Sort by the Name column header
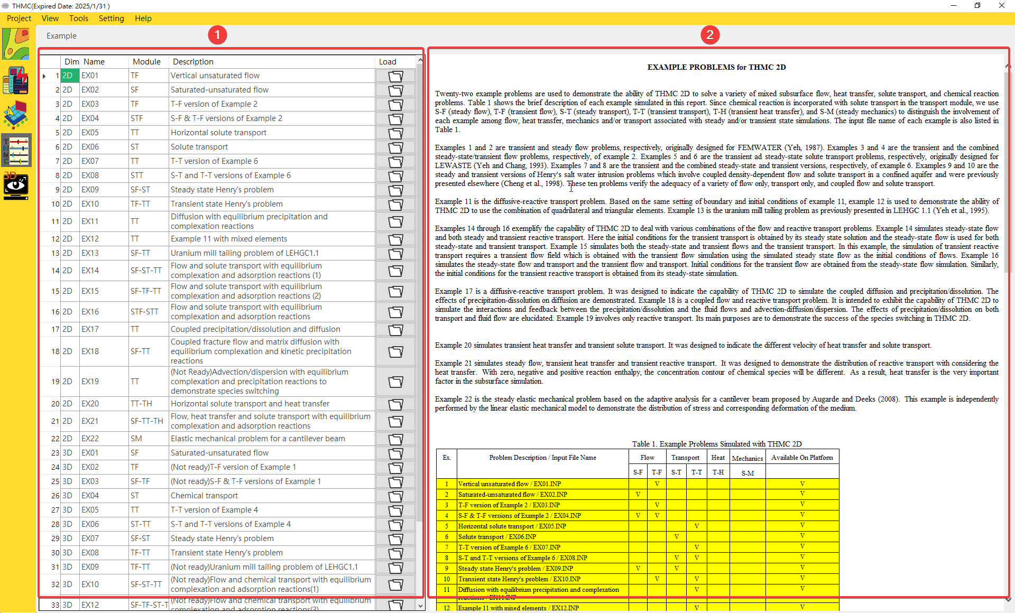Screen dimensions: 1015x613 [104, 62]
